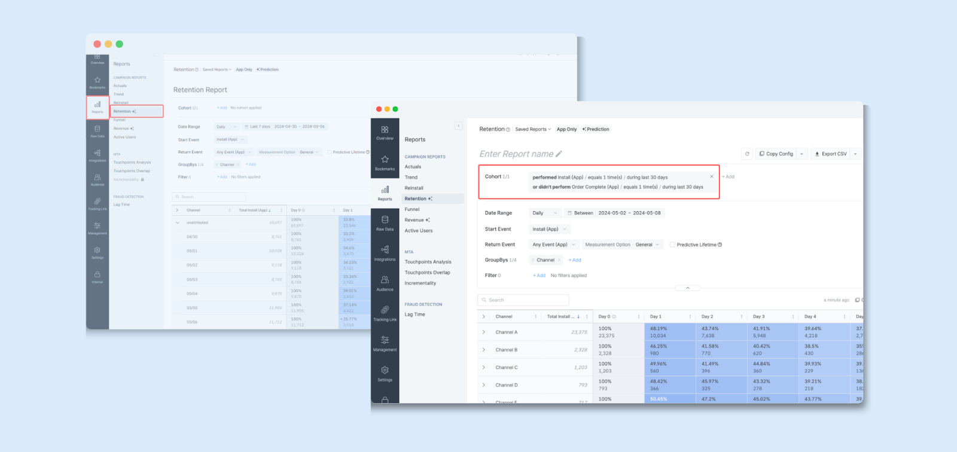Expand the Channel A table row
Screen dimensions: 957x452
tap(484, 332)
